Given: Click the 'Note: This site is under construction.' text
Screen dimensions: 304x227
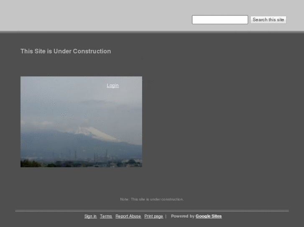Looking at the screenshot, I should (x=152, y=199).
